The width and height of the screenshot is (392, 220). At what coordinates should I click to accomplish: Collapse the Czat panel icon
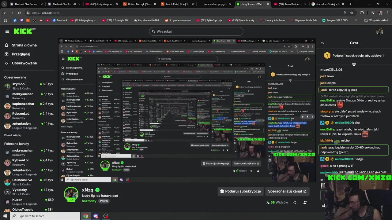(x=322, y=43)
